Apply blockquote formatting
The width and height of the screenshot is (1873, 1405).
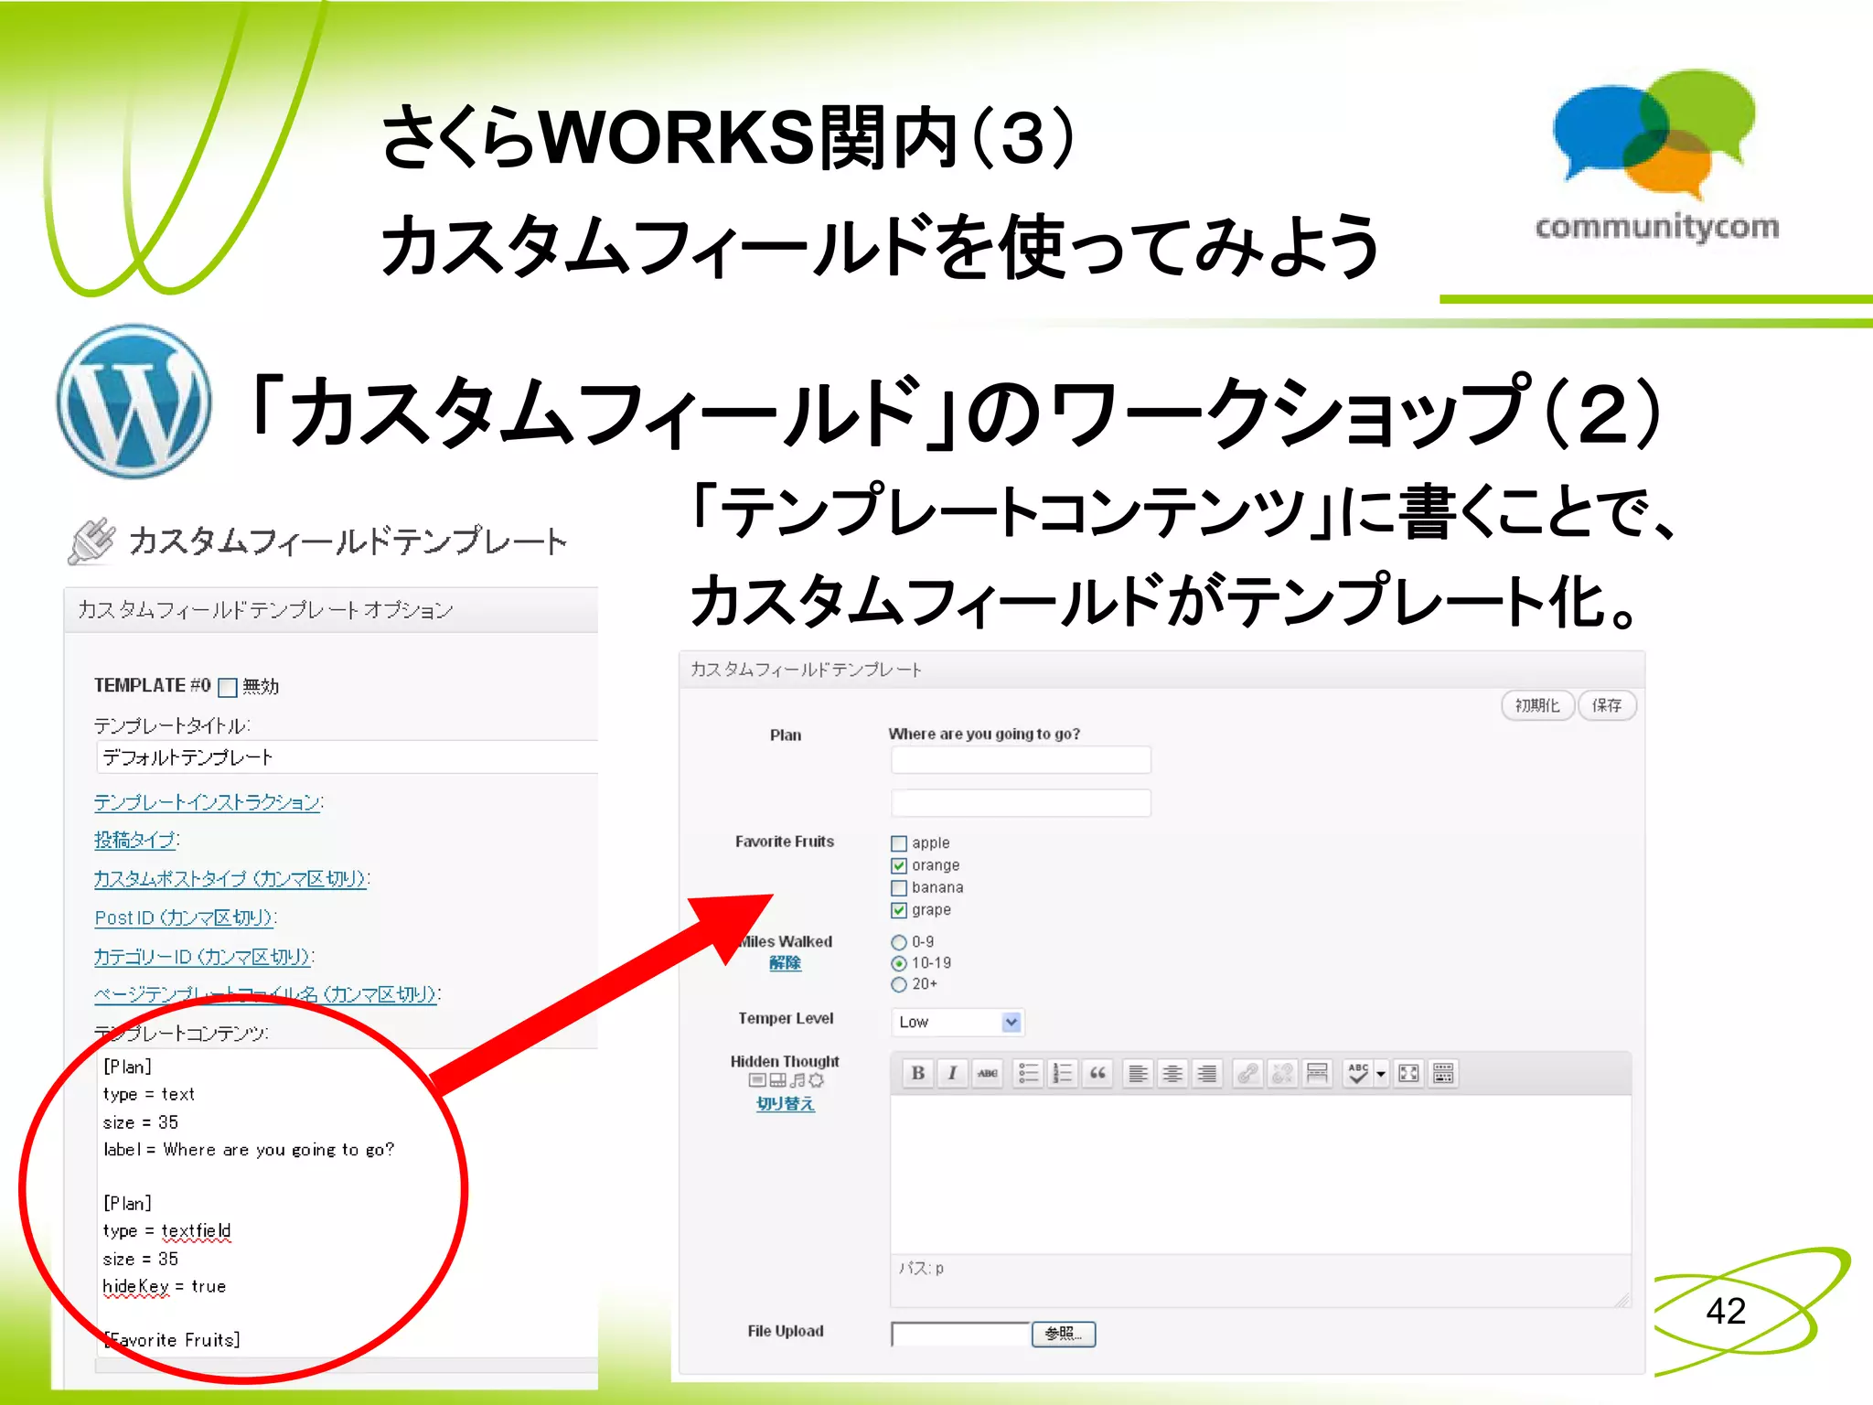pyautogui.click(x=1097, y=1073)
